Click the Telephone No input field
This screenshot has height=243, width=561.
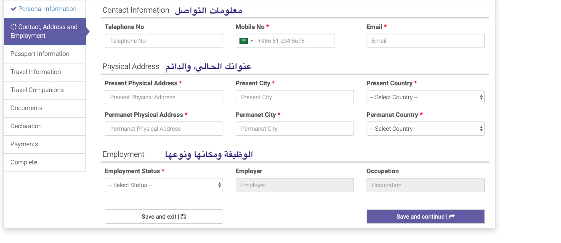pos(164,41)
